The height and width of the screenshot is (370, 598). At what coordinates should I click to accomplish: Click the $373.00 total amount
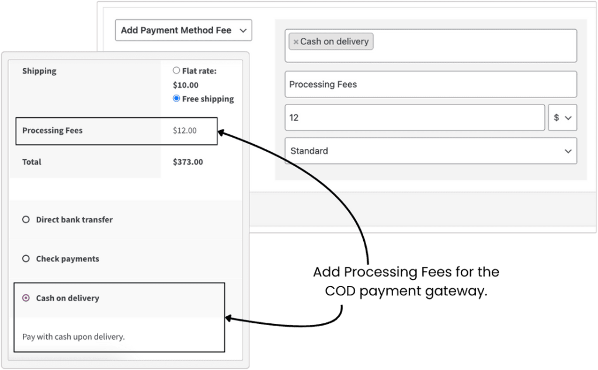pos(187,162)
